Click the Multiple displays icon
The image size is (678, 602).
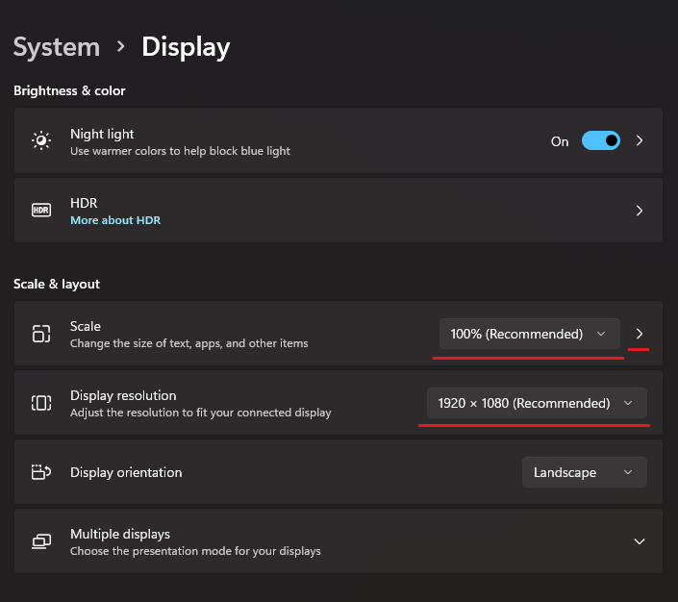(x=41, y=541)
